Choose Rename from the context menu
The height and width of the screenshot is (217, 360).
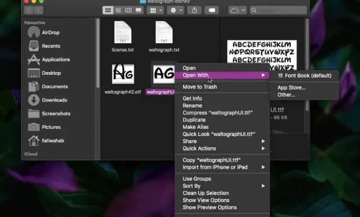222,106
